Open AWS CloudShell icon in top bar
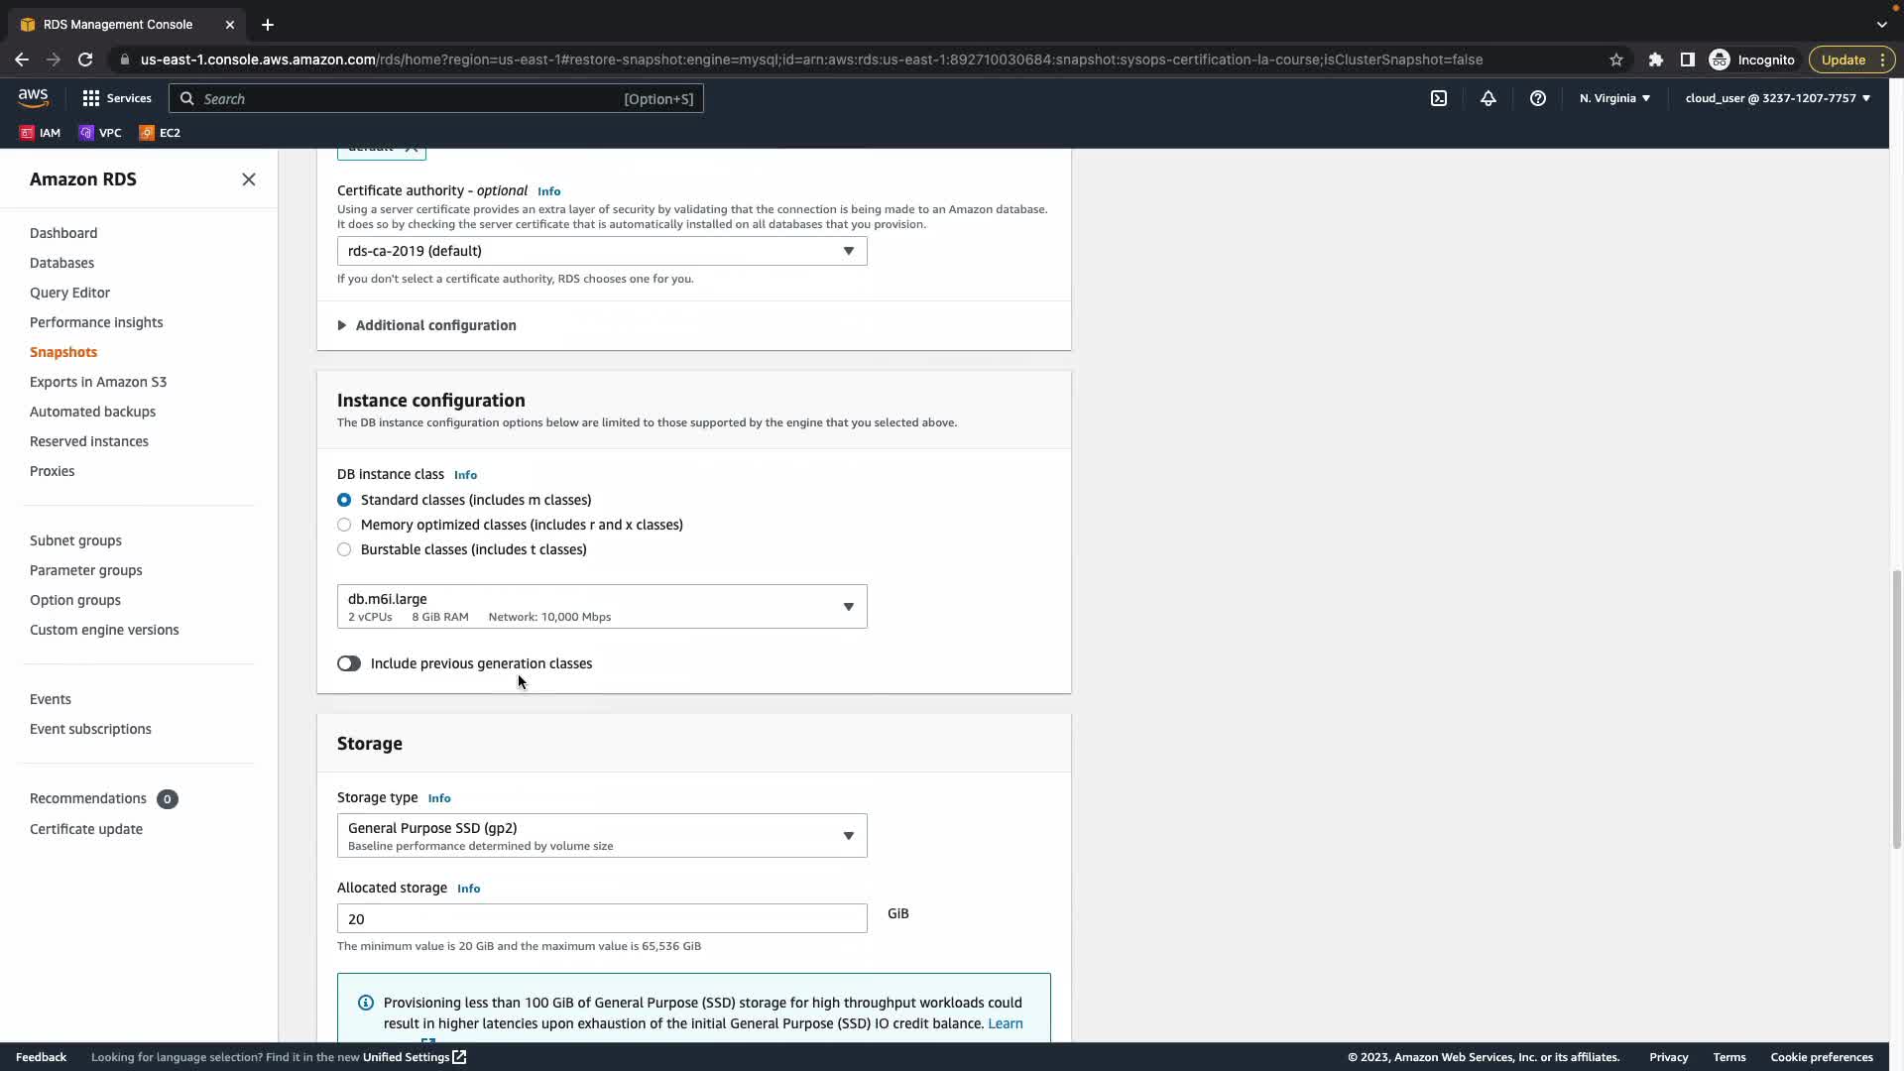 pyautogui.click(x=1438, y=98)
